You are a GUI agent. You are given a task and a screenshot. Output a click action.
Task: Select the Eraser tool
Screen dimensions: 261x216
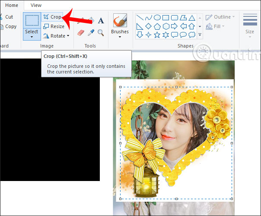point(81,33)
